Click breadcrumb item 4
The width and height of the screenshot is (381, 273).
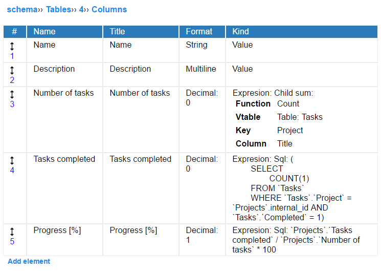pos(81,10)
